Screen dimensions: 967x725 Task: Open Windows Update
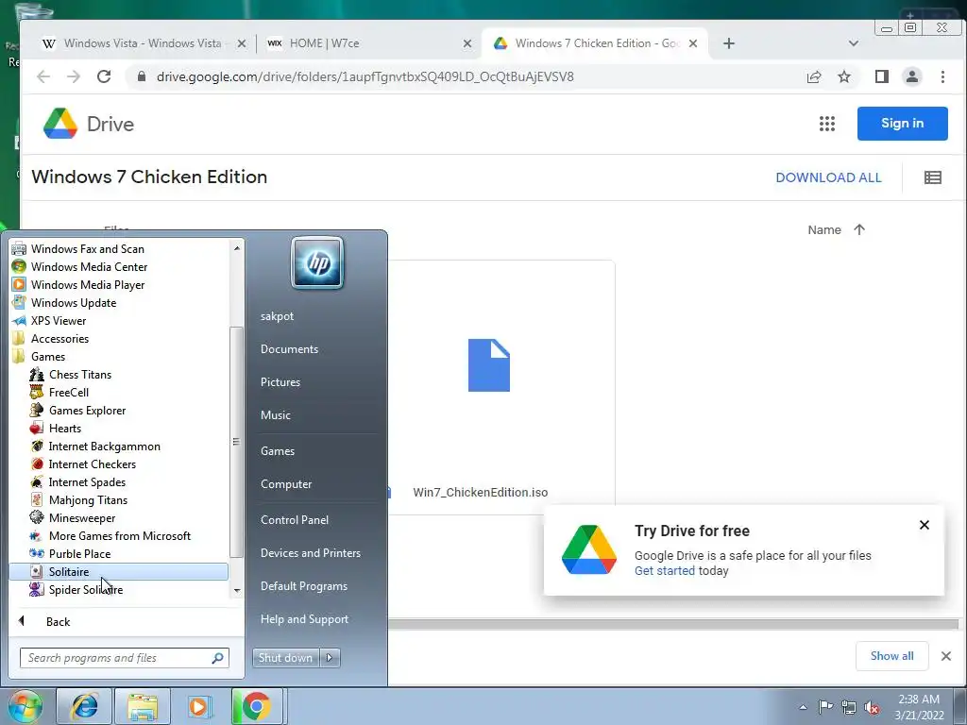(74, 302)
